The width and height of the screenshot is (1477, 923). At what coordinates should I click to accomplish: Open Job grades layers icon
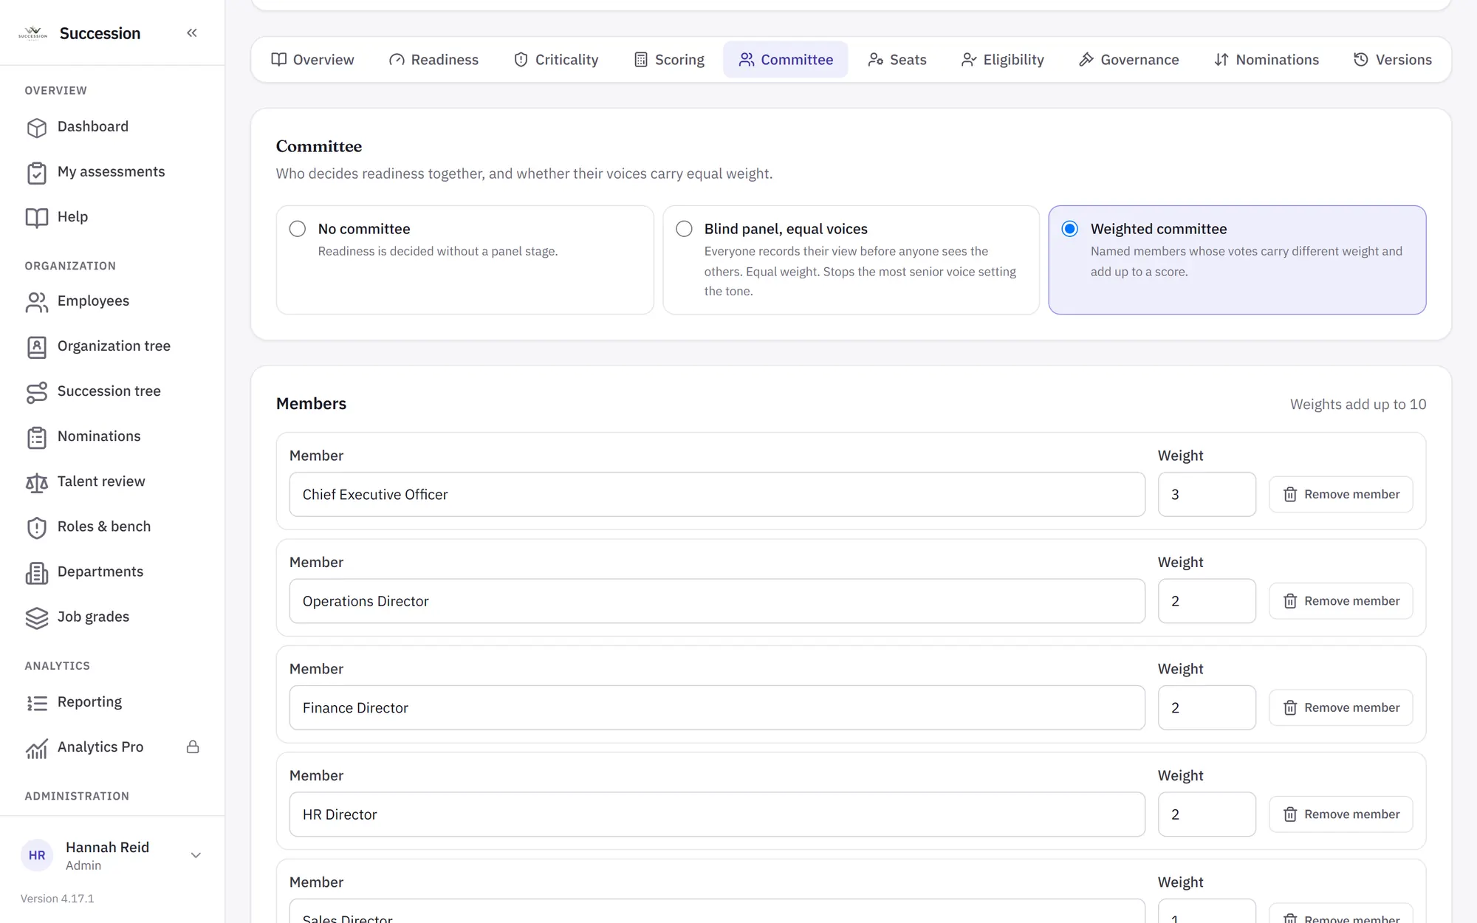coord(36,617)
